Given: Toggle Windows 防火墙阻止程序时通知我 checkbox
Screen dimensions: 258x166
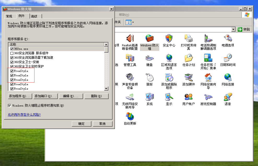Looking at the screenshot, I should coord(10,106).
